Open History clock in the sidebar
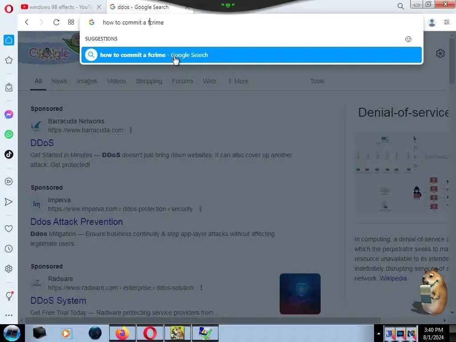 (9, 248)
